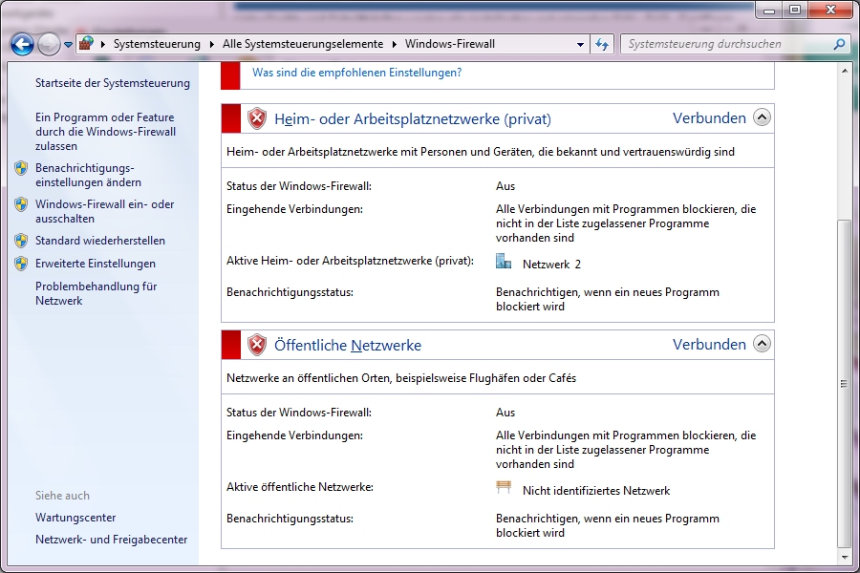Click red shield icon of private networks
The image size is (860, 573).
coord(257,118)
